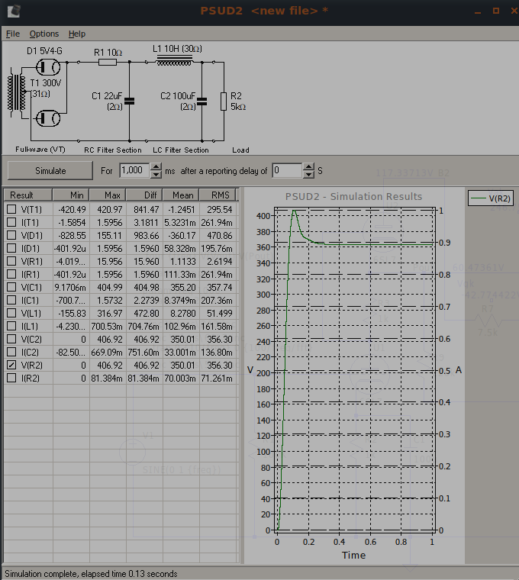519x580 pixels.
Task: Enable the I(C2) trace checkbox
Action: 11,352
